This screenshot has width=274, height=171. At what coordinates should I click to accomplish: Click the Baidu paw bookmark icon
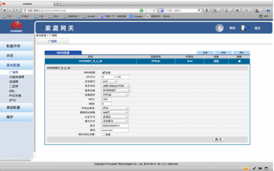[102, 16]
